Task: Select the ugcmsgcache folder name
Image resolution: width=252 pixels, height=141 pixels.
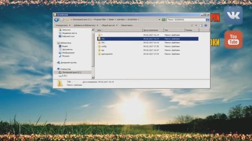Action: 107,54
